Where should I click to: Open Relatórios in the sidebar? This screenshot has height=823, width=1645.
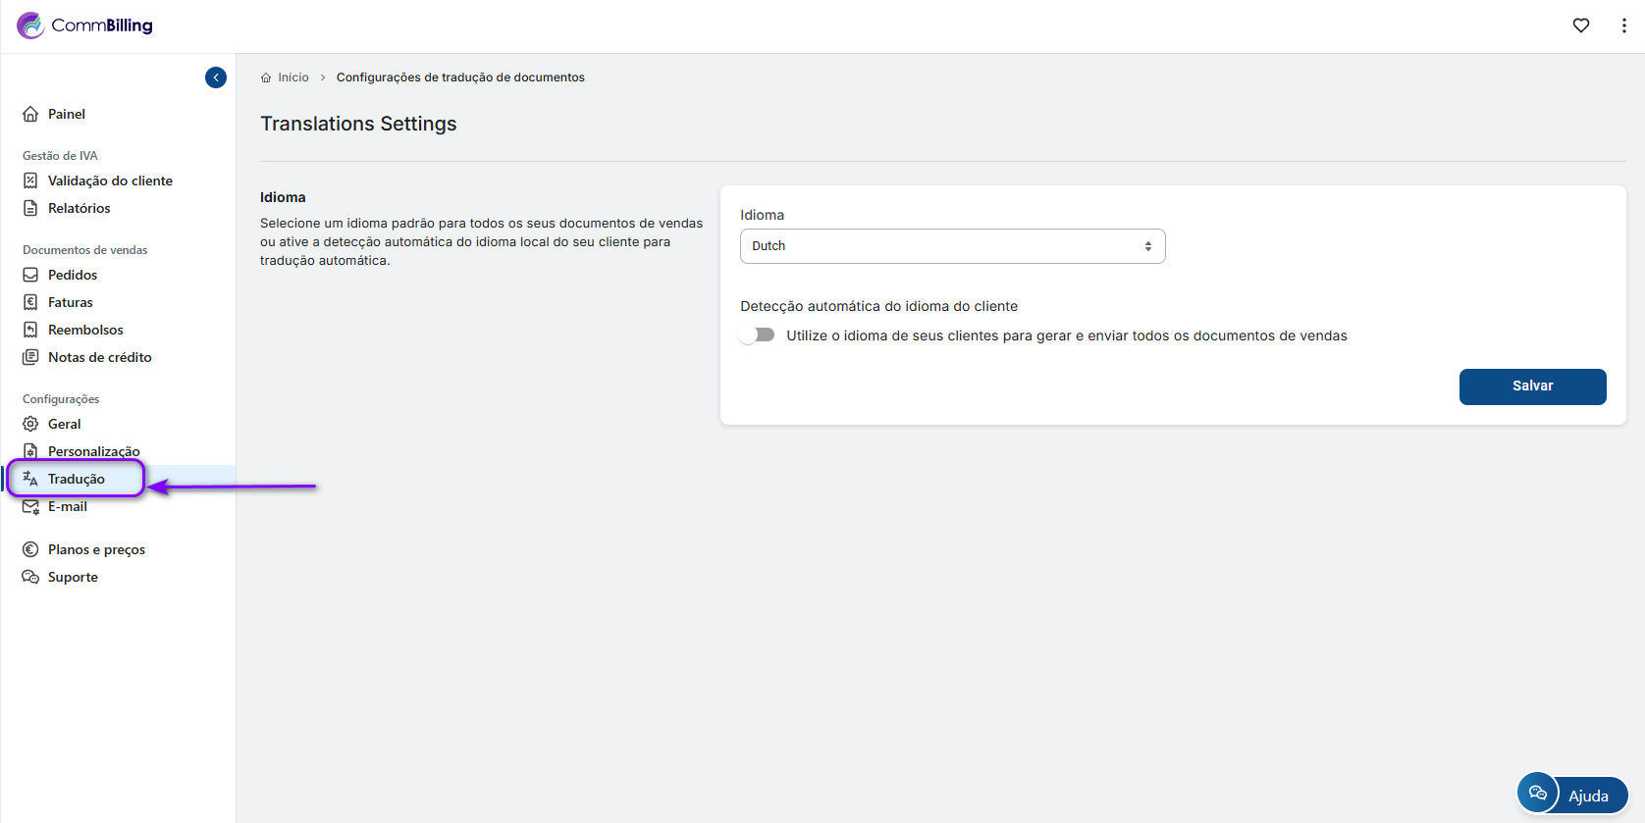[x=80, y=208]
